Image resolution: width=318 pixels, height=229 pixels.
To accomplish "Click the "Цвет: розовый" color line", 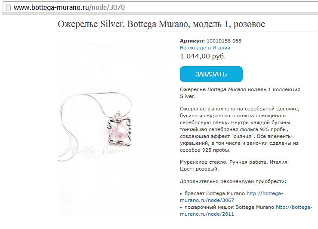I will [x=199, y=169].
